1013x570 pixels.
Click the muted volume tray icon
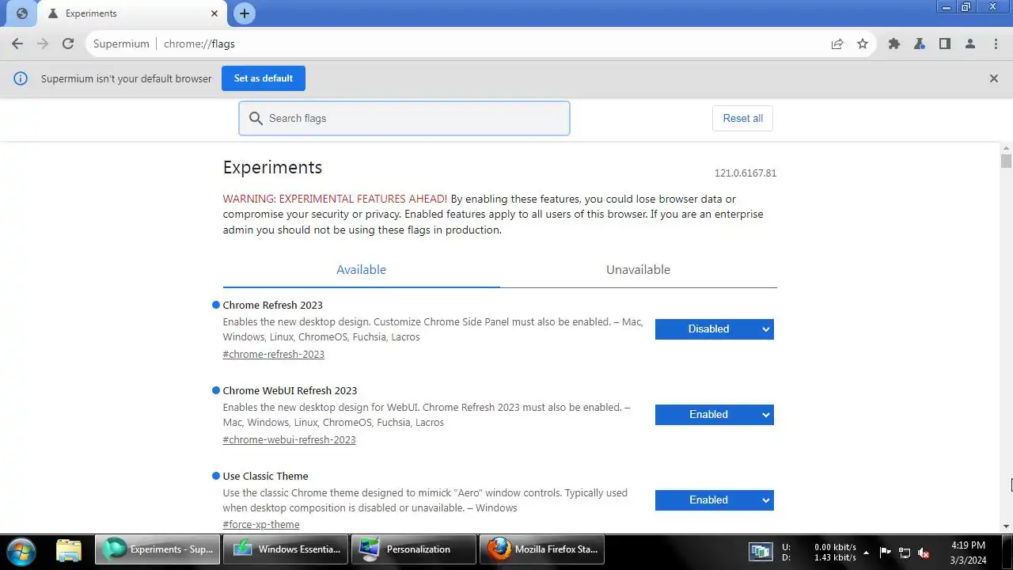click(x=923, y=553)
